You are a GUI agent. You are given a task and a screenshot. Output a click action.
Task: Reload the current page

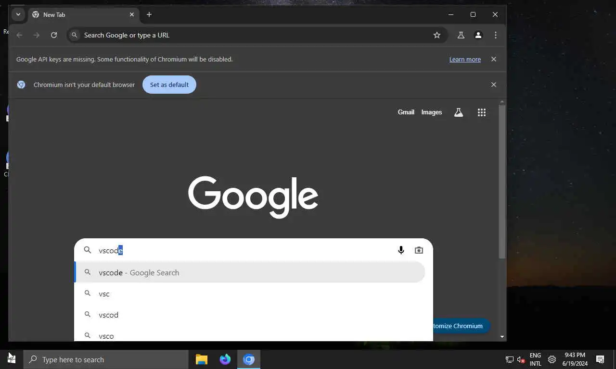(x=54, y=35)
